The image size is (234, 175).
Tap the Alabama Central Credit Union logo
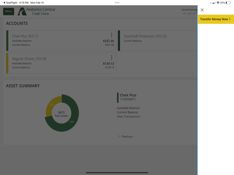point(36,11)
